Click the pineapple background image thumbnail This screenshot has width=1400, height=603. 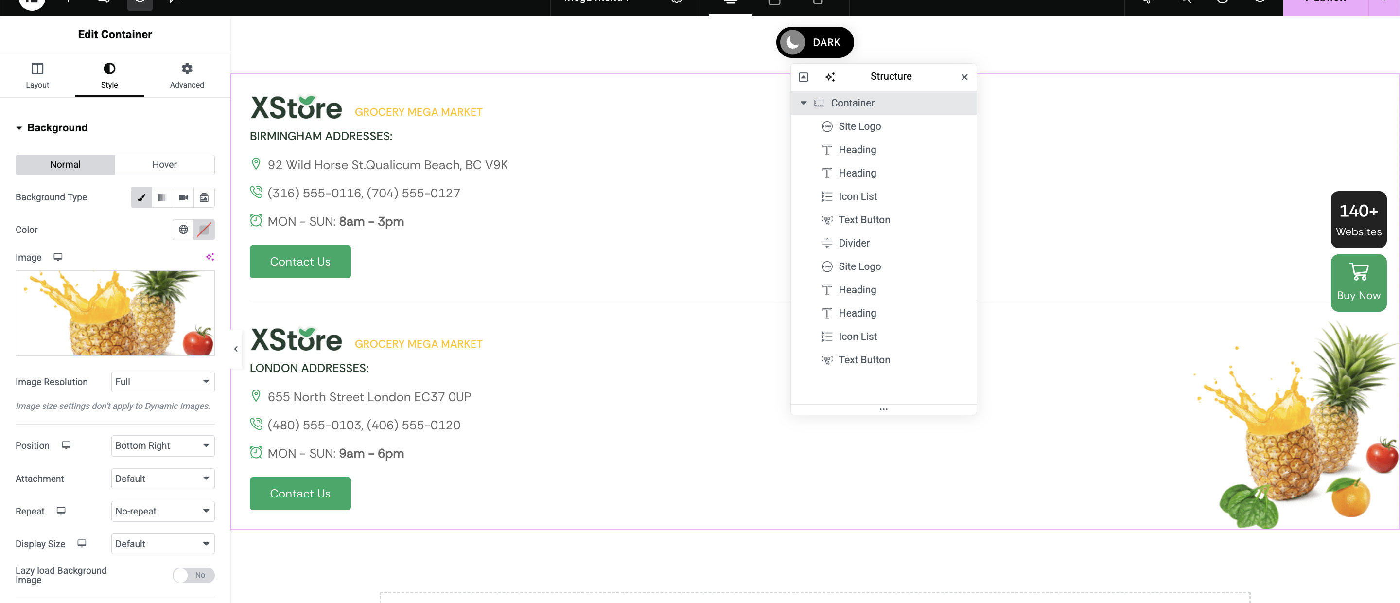coord(115,313)
